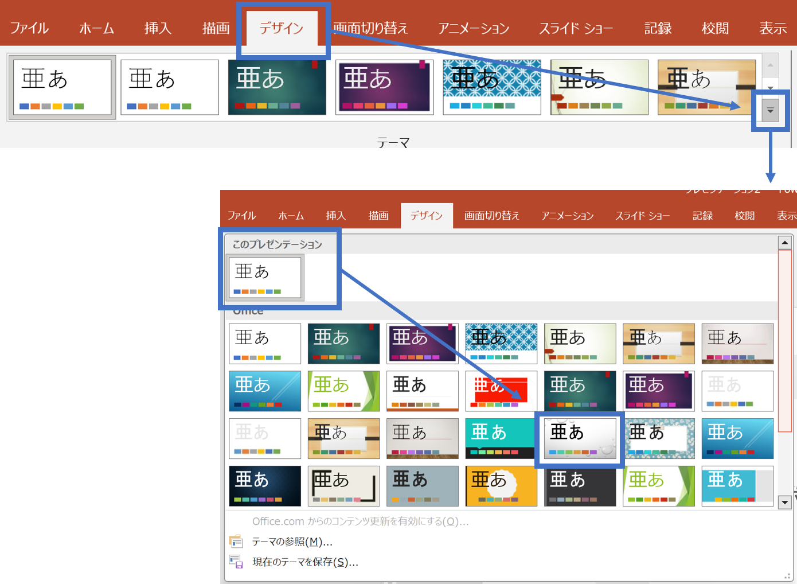Browse for themes via テーマの参照

[x=292, y=541]
